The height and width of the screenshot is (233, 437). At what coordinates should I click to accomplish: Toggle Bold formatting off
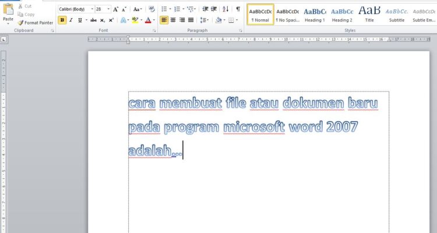[62, 20]
